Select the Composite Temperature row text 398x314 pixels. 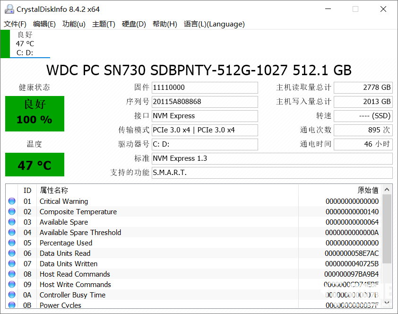pos(78,212)
